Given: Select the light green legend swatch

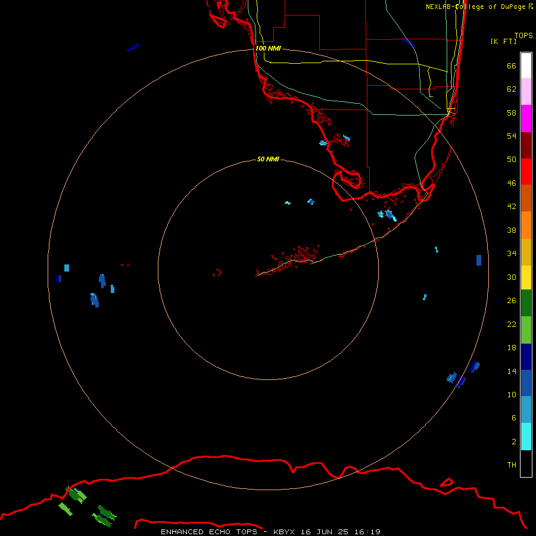Looking at the screenshot, I should click(526, 329).
